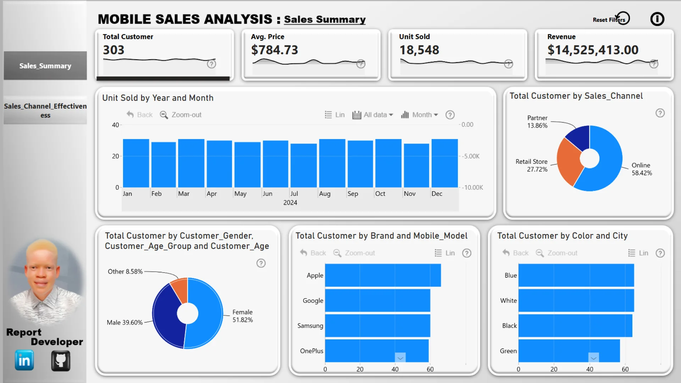This screenshot has width=681, height=383.
Task: Click the LinkedIn icon
Action: coord(24,360)
